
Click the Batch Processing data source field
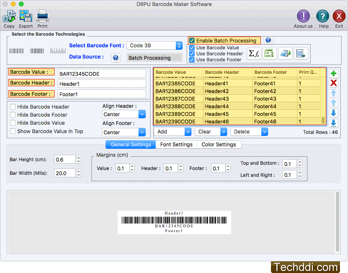point(155,58)
